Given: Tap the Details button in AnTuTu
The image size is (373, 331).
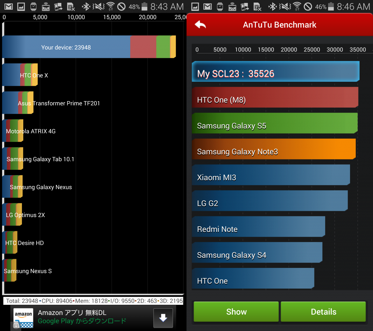Looking at the screenshot, I should click(x=323, y=312).
